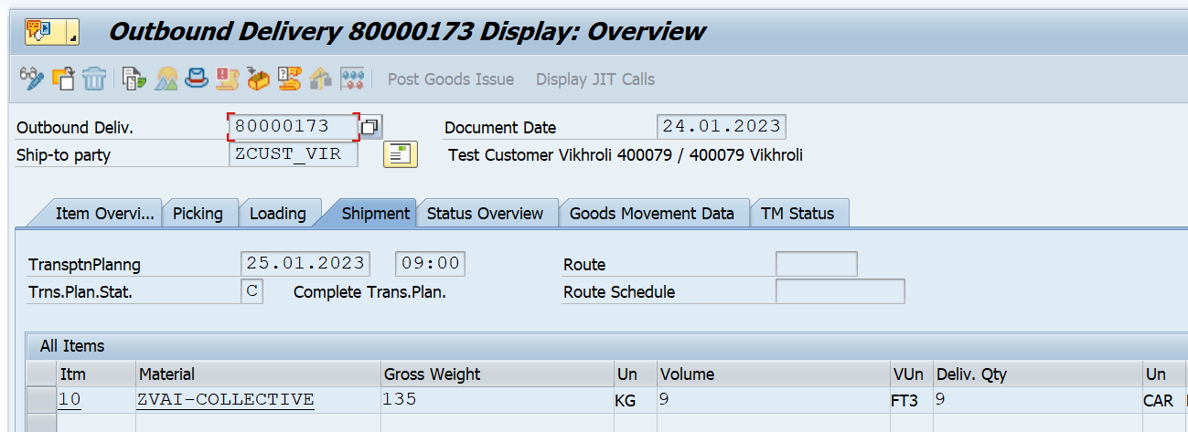
Task: Click the Deliv. Qty column header
Action: [x=1036, y=374]
